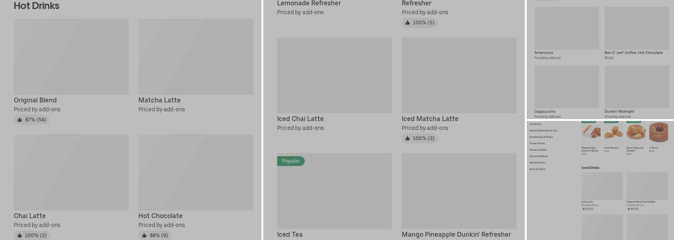
Task: Open the Dunkin' Midnight item
Action: point(637,92)
